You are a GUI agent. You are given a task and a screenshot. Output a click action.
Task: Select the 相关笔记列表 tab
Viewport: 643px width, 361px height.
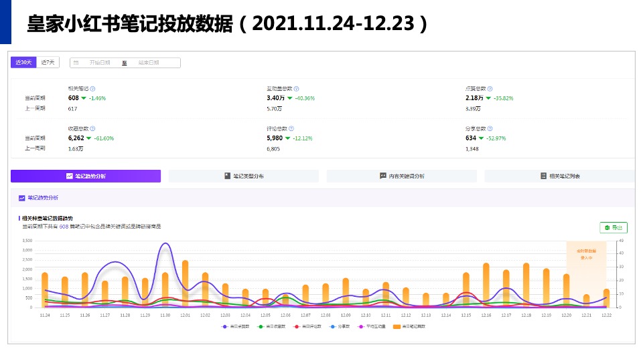pos(559,176)
